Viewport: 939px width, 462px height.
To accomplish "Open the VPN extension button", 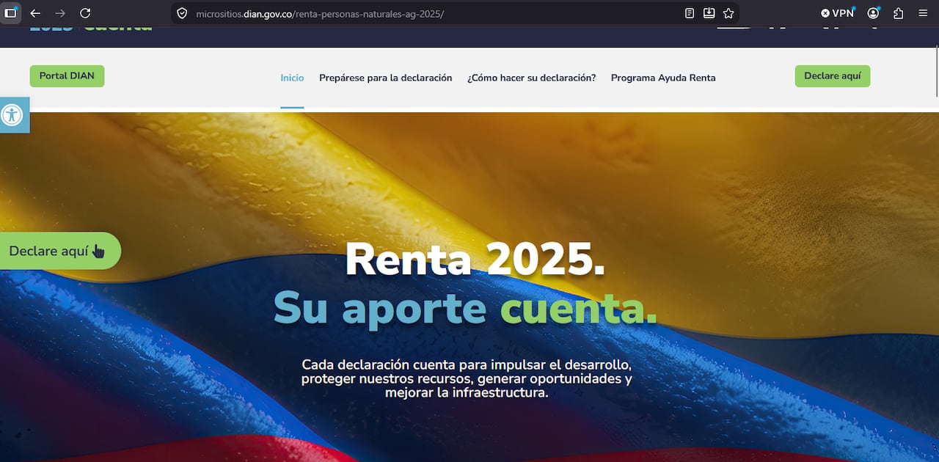I will (837, 13).
